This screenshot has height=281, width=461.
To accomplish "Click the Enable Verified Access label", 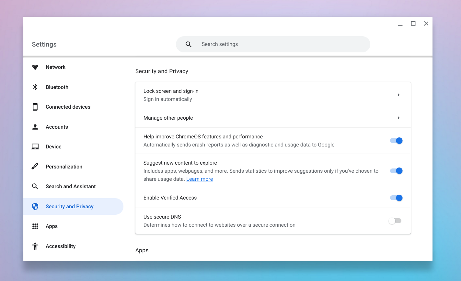I will coord(170,198).
